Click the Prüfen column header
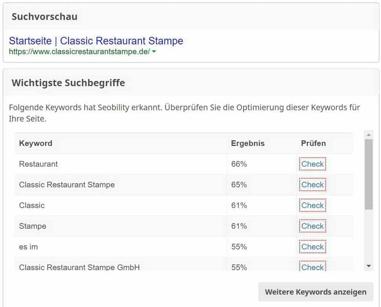 313,143
